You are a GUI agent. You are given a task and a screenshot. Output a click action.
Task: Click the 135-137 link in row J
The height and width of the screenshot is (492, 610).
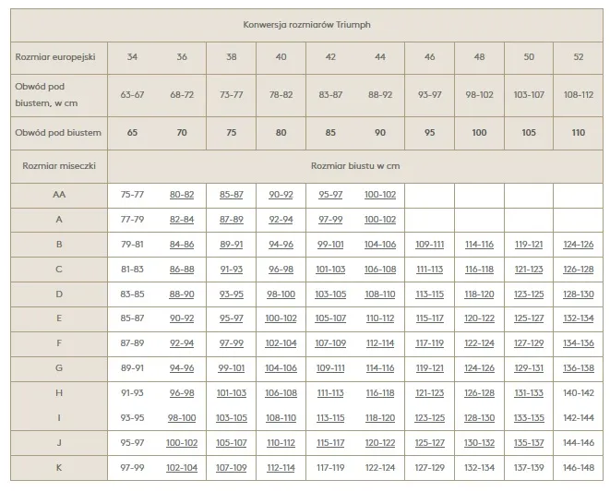[x=529, y=443]
